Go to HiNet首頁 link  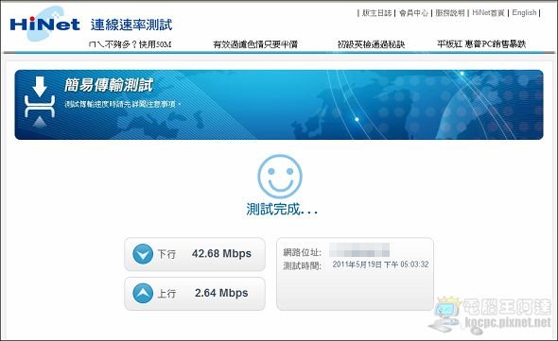point(488,13)
